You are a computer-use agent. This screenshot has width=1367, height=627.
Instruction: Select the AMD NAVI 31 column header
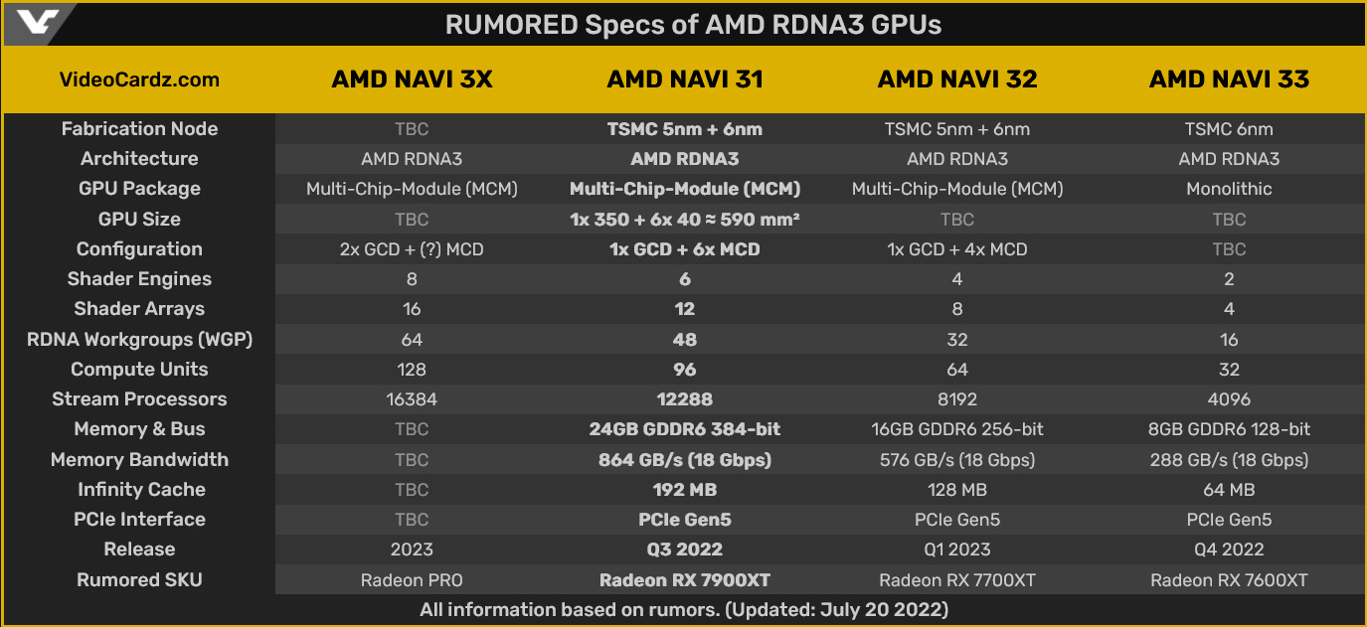pyautogui.click(x=685, y=79)
